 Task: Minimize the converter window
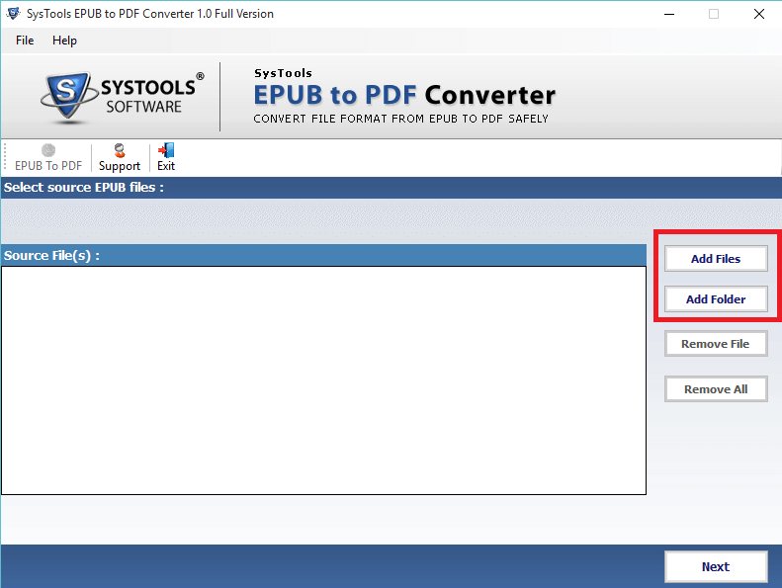669,14
